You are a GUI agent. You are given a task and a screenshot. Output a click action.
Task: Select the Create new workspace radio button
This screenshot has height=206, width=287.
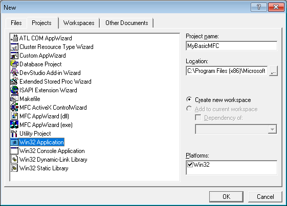(189, 99)
